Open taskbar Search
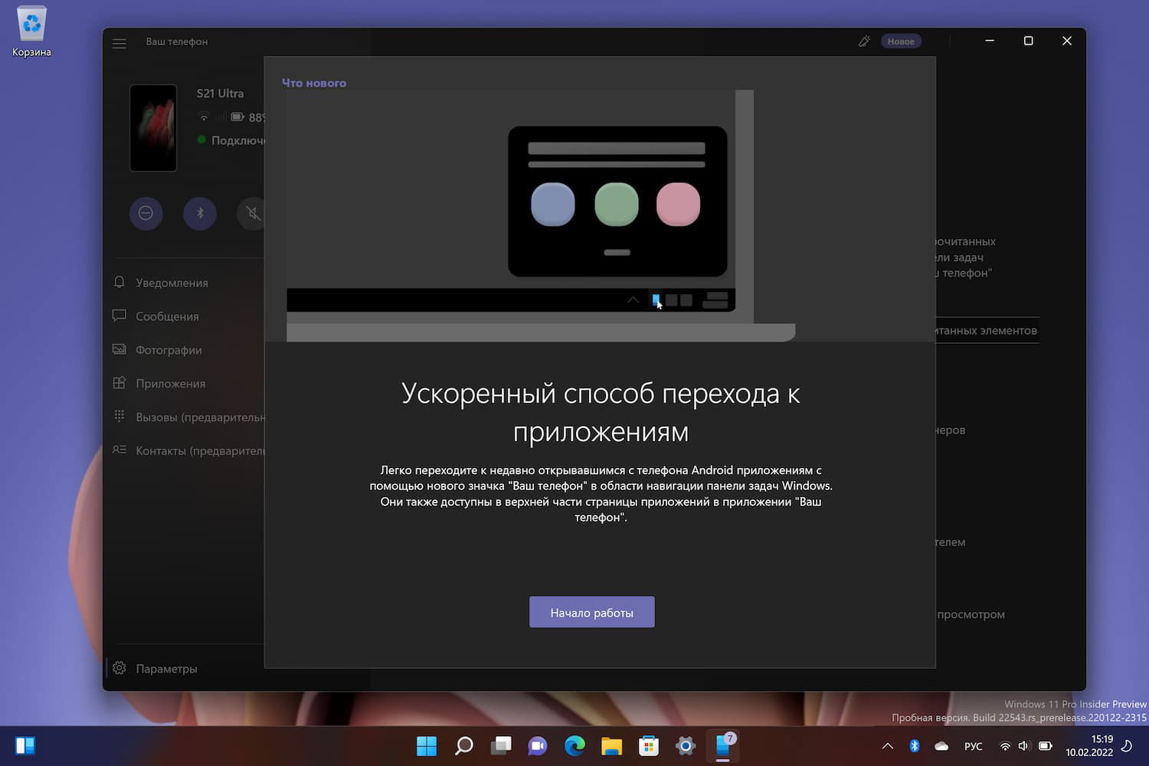The width and height of the screenshot is (1149, 766). coord(463,745)
